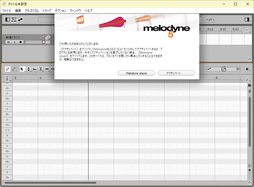This screenshot has width=254, height=187.
Task: Open the ファイル menu
Action: point(7,11)
